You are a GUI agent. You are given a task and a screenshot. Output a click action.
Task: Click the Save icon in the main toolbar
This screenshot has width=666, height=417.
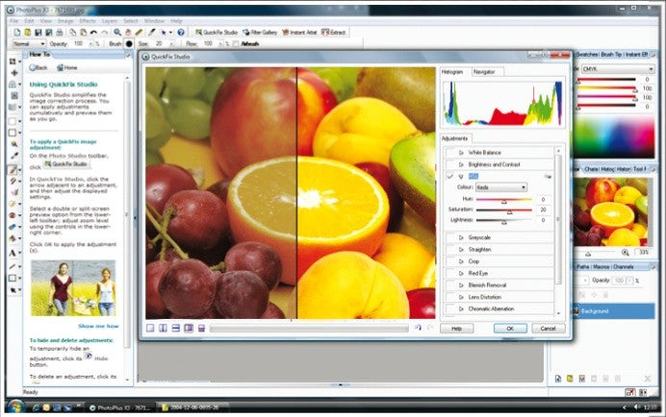tap(38, 33)
